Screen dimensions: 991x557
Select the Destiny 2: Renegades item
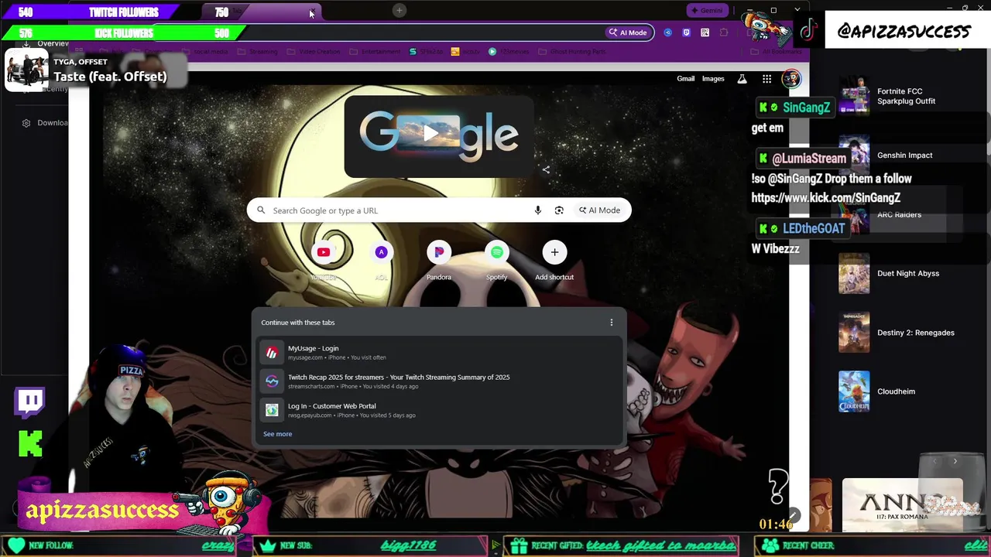pos(898,333)
